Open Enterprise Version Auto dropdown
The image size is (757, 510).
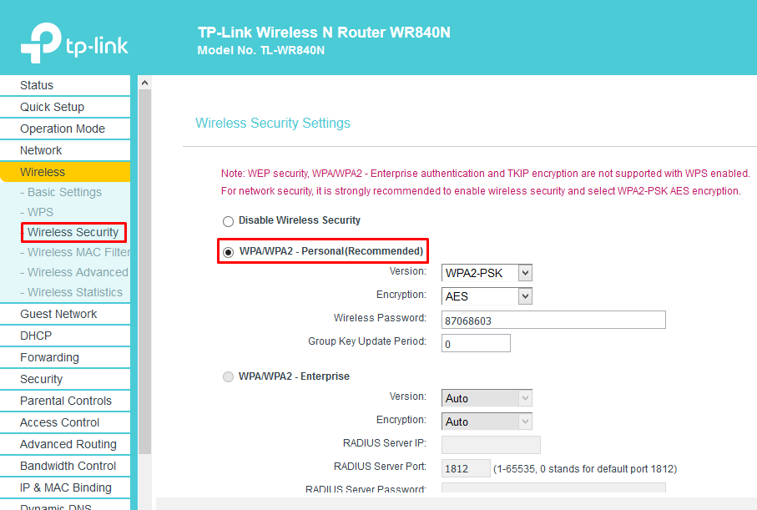(x=487, y=398)
